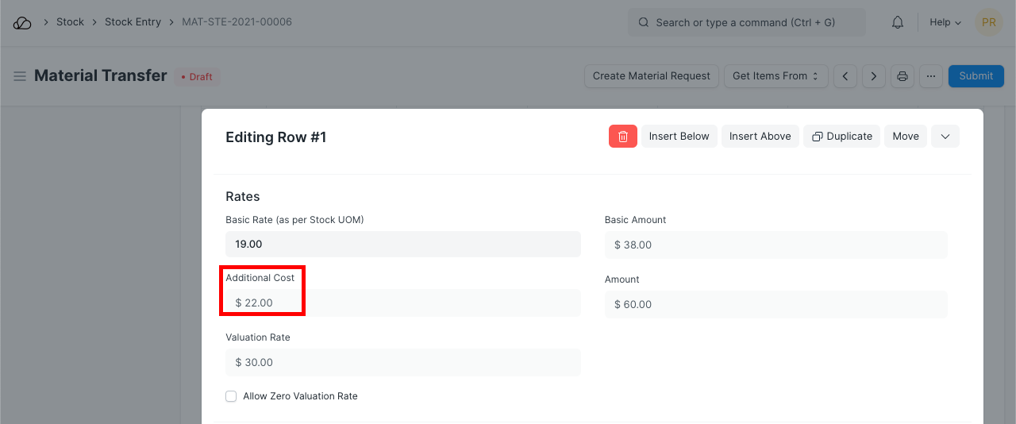
Task: Open the PR user avatar menu
Action: (x=988, y=22)
